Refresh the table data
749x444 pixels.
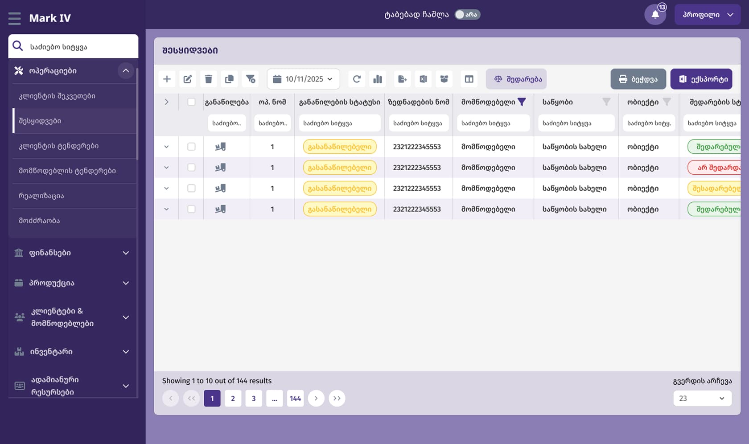[356, 79]
